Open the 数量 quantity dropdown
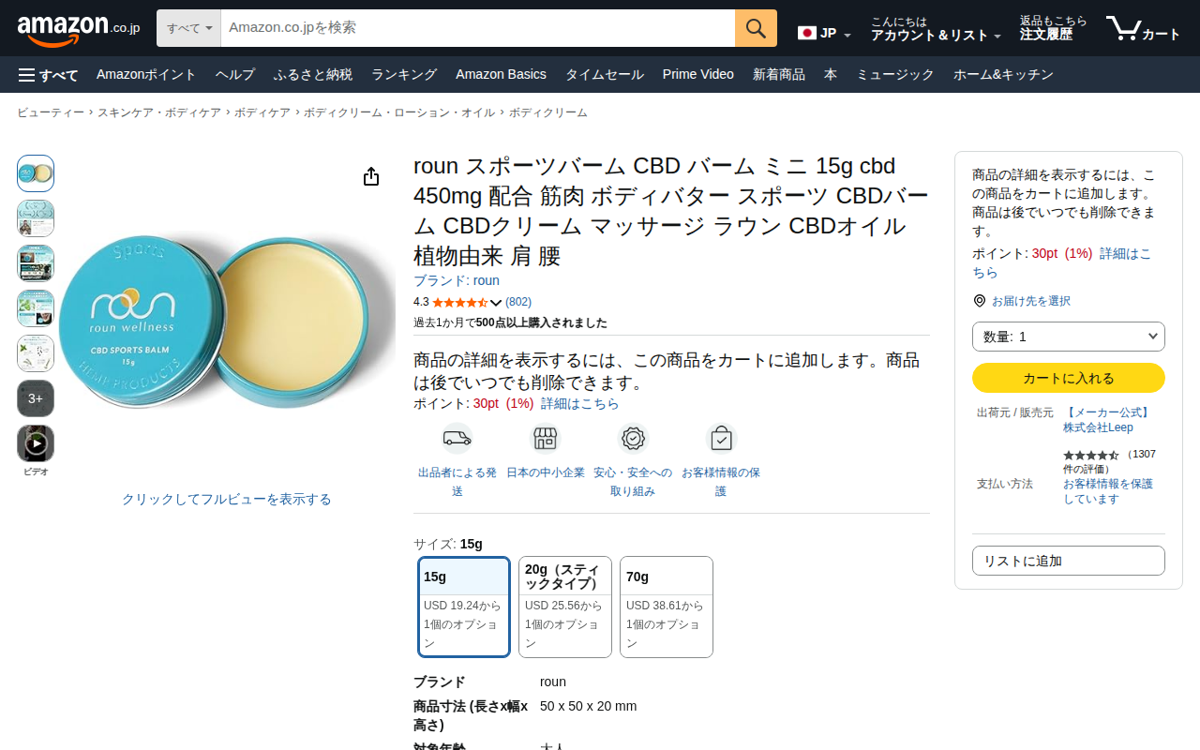The height and width of the screenshot is (750, 1200). click(x=1069, y=337)
